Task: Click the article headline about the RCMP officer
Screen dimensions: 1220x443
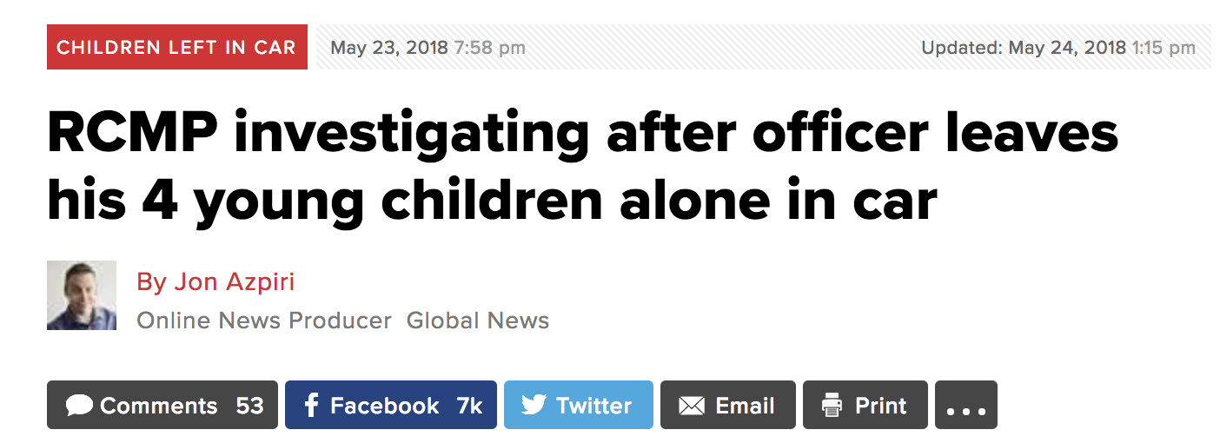Action: click(582, 167)
